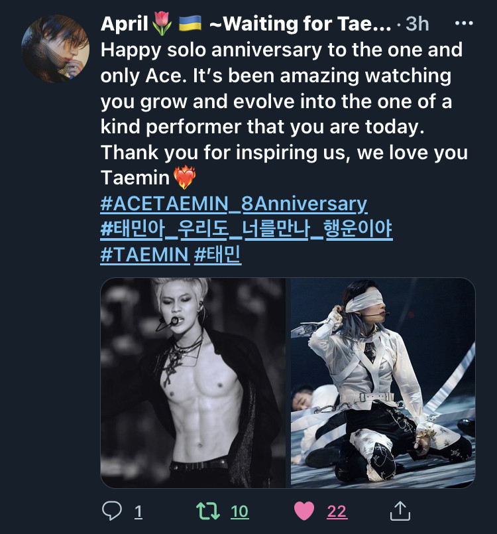Click the like count 22

coord(337,511)
